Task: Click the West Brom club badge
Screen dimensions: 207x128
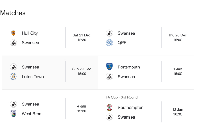Action: pyautogui.click(x=13, y=114)
